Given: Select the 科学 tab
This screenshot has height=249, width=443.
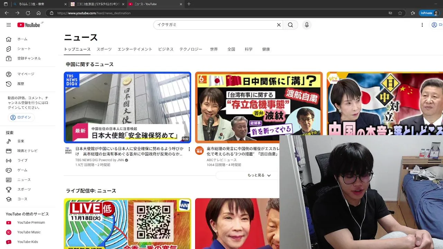Looking at the screenshot, I should tap(248, 49).
